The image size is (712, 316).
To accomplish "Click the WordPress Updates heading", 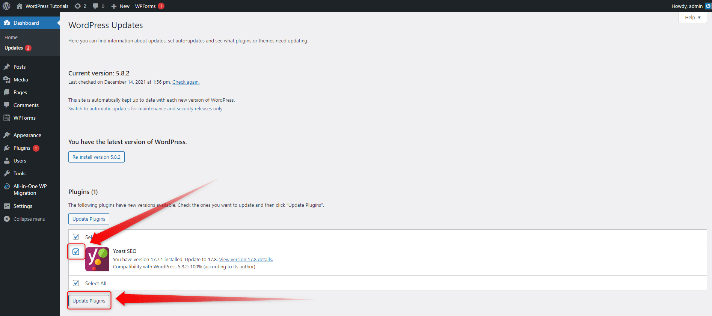I will [106, 25].
